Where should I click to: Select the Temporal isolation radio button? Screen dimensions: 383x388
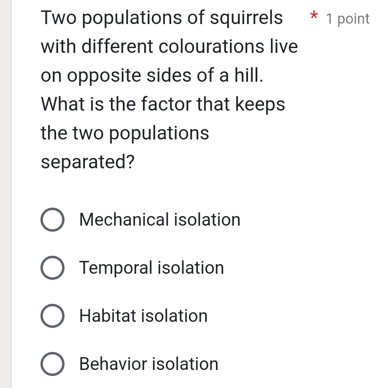coord(52,268)
